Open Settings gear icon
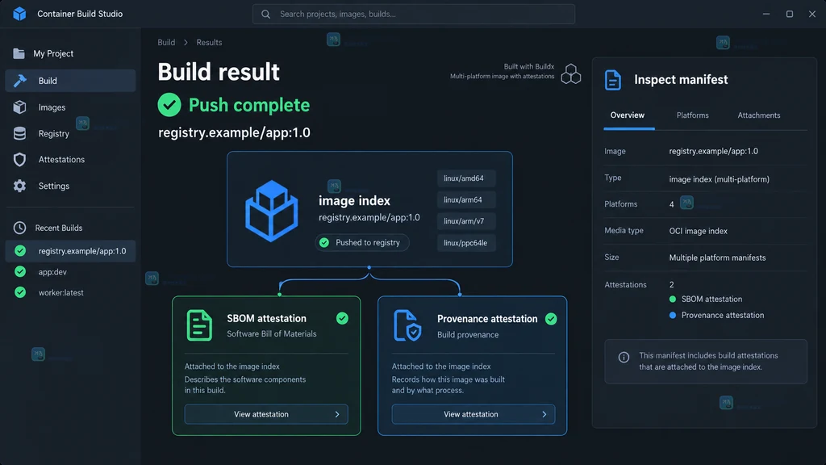The image size is (826, 465). click(19, 186)
